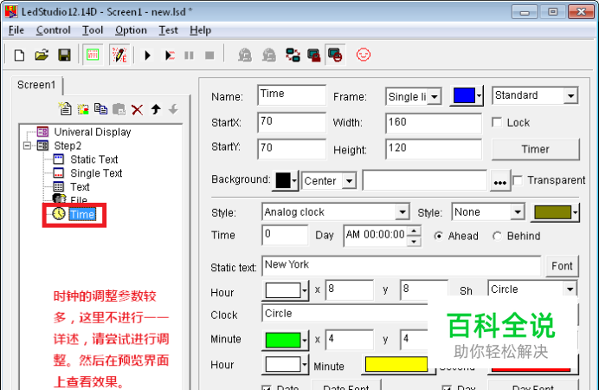
Task: Open background black color dropdown
Action: click(x=294, y=180)
